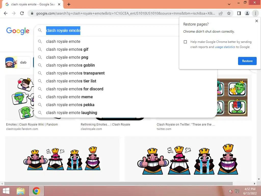
Task: Open Clash Royale on Twitter result
Action: pyautogui.click(x=186, y=125)
